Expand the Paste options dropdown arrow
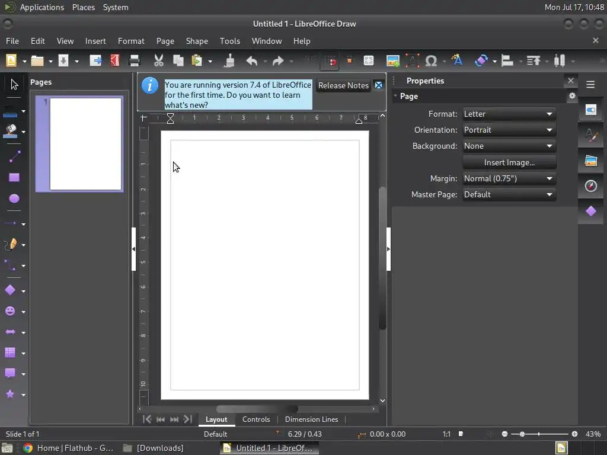 click(x=210, y=61)
